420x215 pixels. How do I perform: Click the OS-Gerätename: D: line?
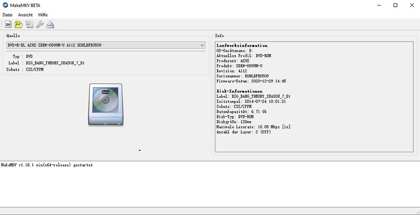(x=235, y=50)
